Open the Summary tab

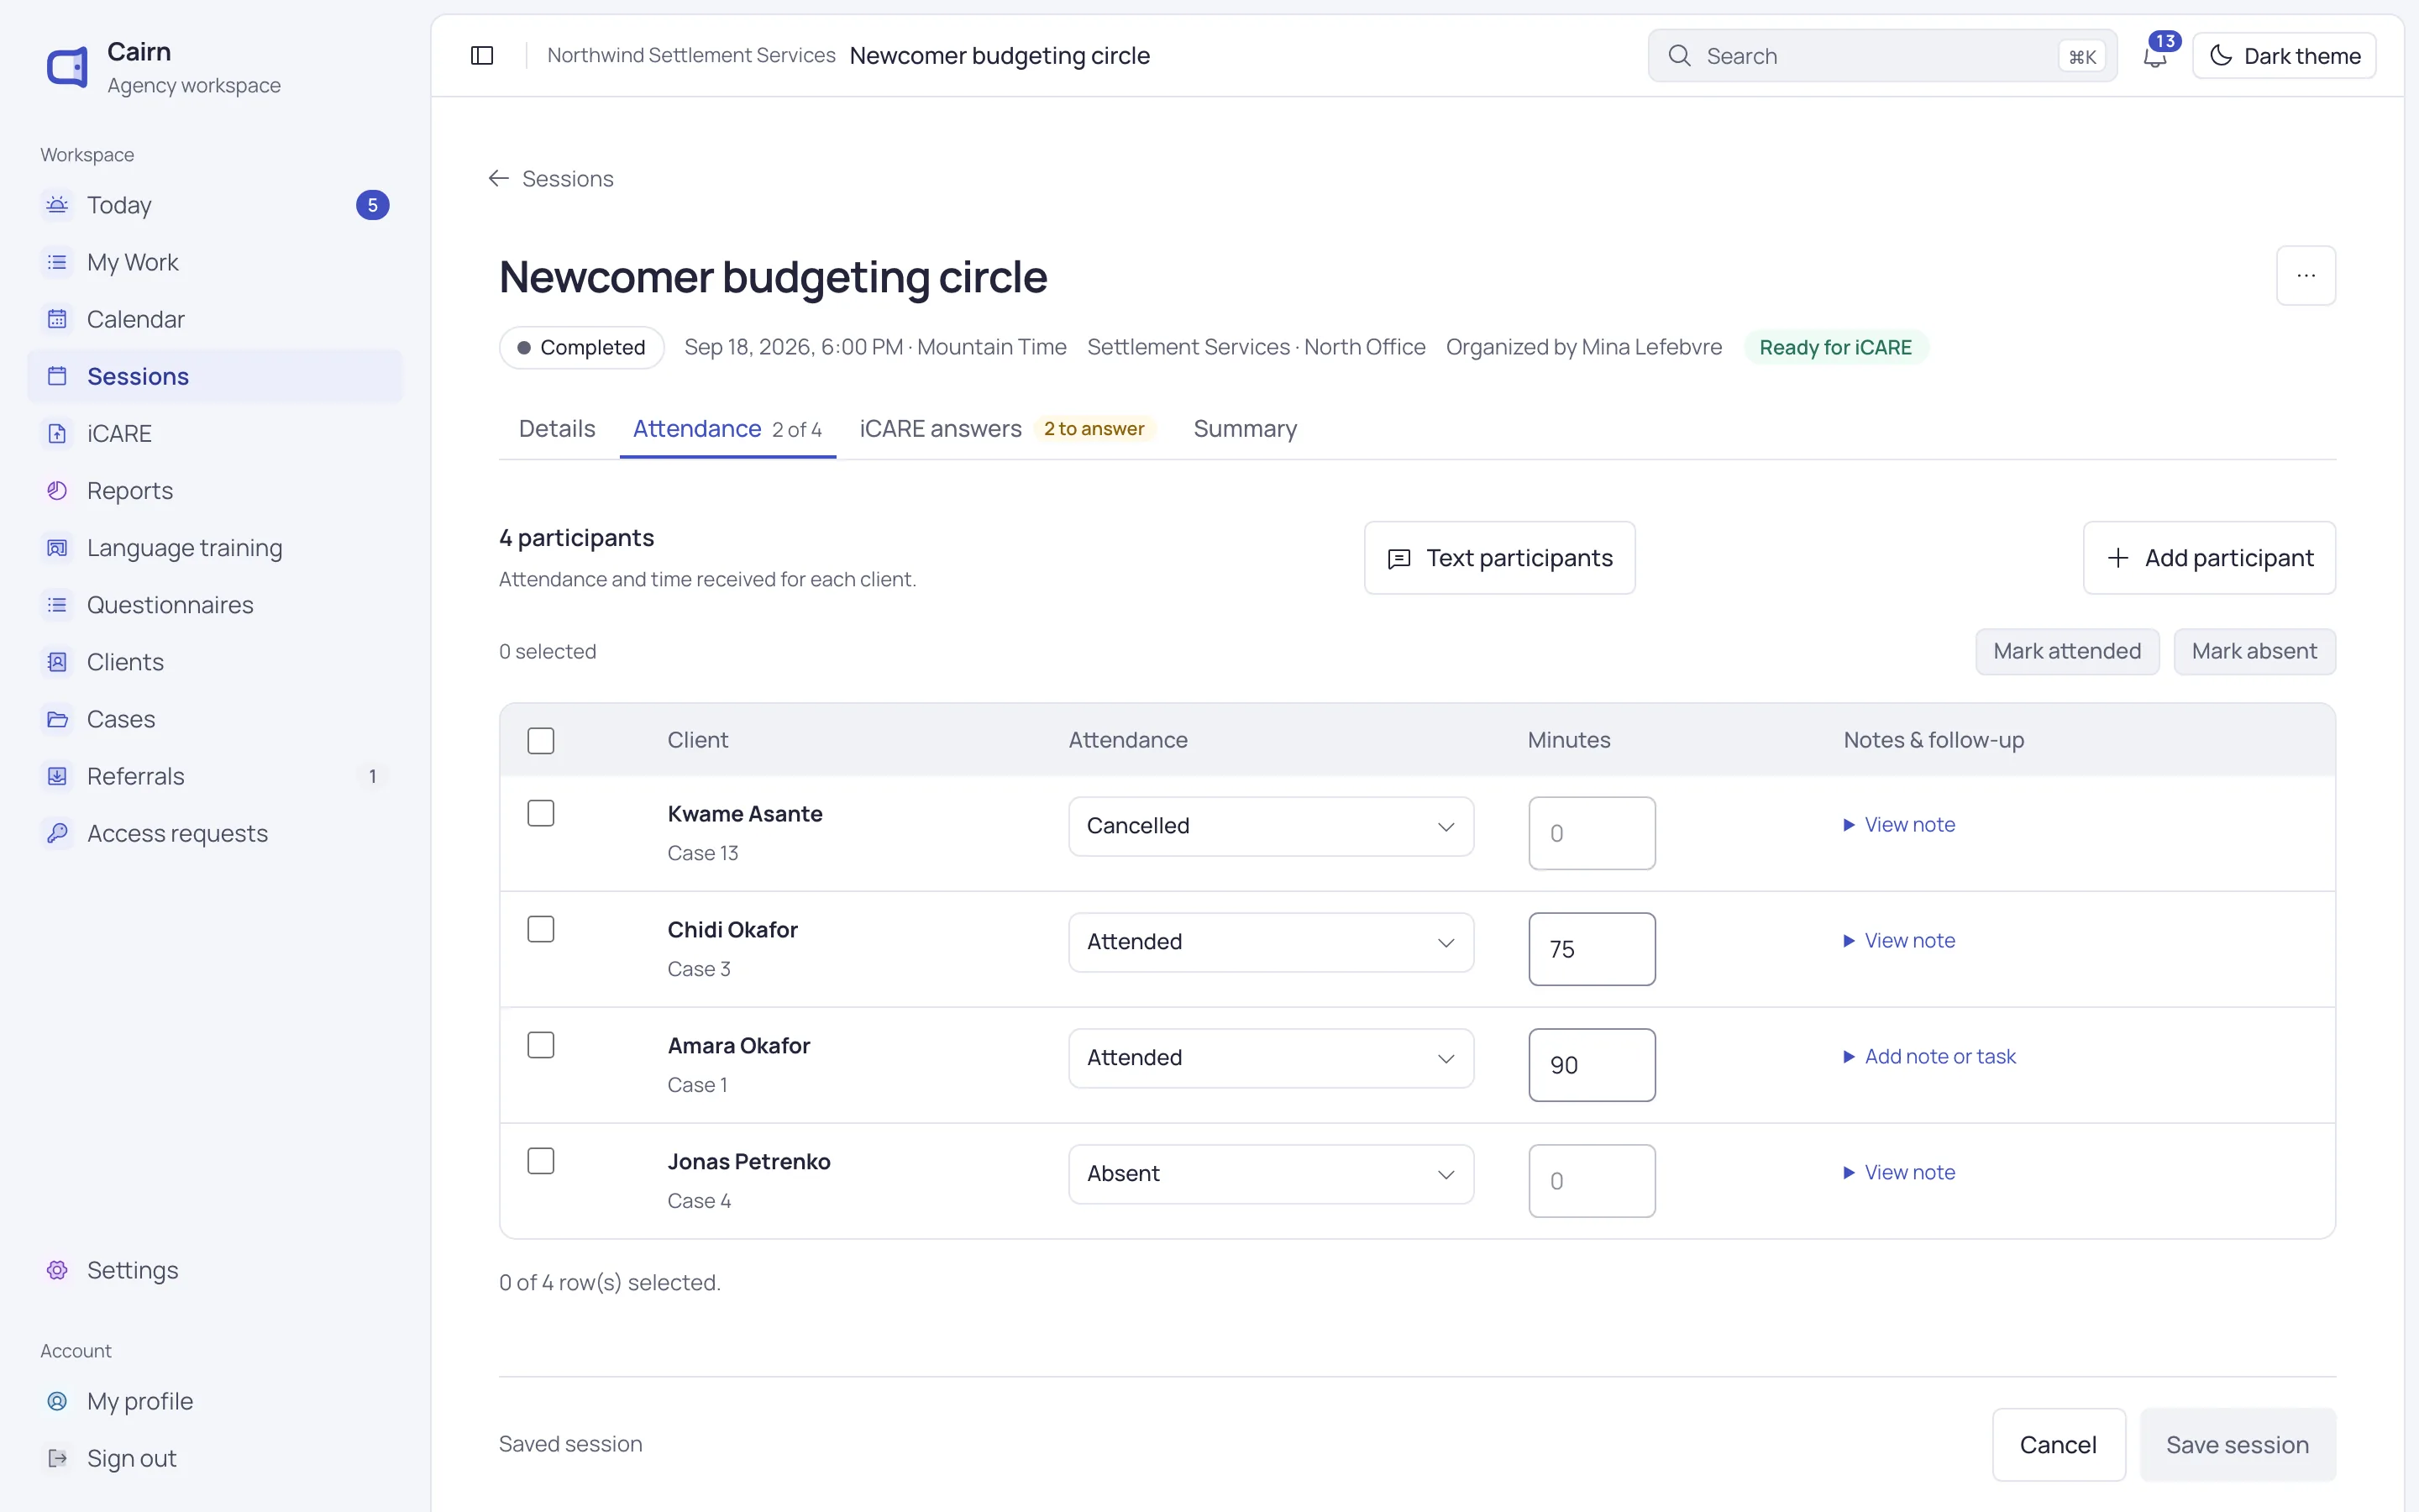[1245, 429]
